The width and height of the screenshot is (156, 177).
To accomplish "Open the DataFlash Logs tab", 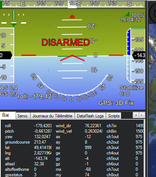I will (90, 116).
